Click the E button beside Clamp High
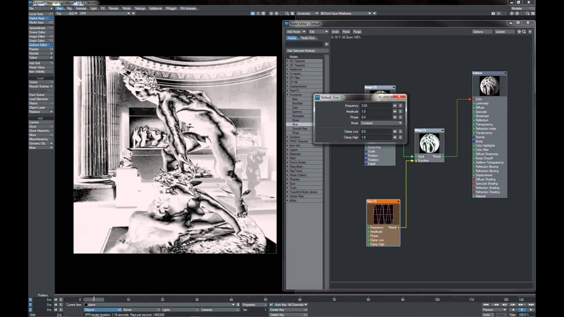564x317 pixels. (401, 137)
